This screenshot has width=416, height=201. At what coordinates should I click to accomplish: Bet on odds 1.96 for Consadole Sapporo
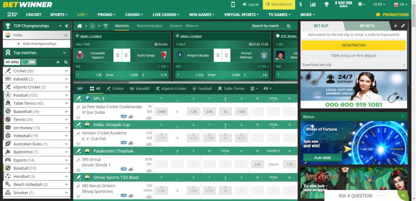(x=89, y=75)
